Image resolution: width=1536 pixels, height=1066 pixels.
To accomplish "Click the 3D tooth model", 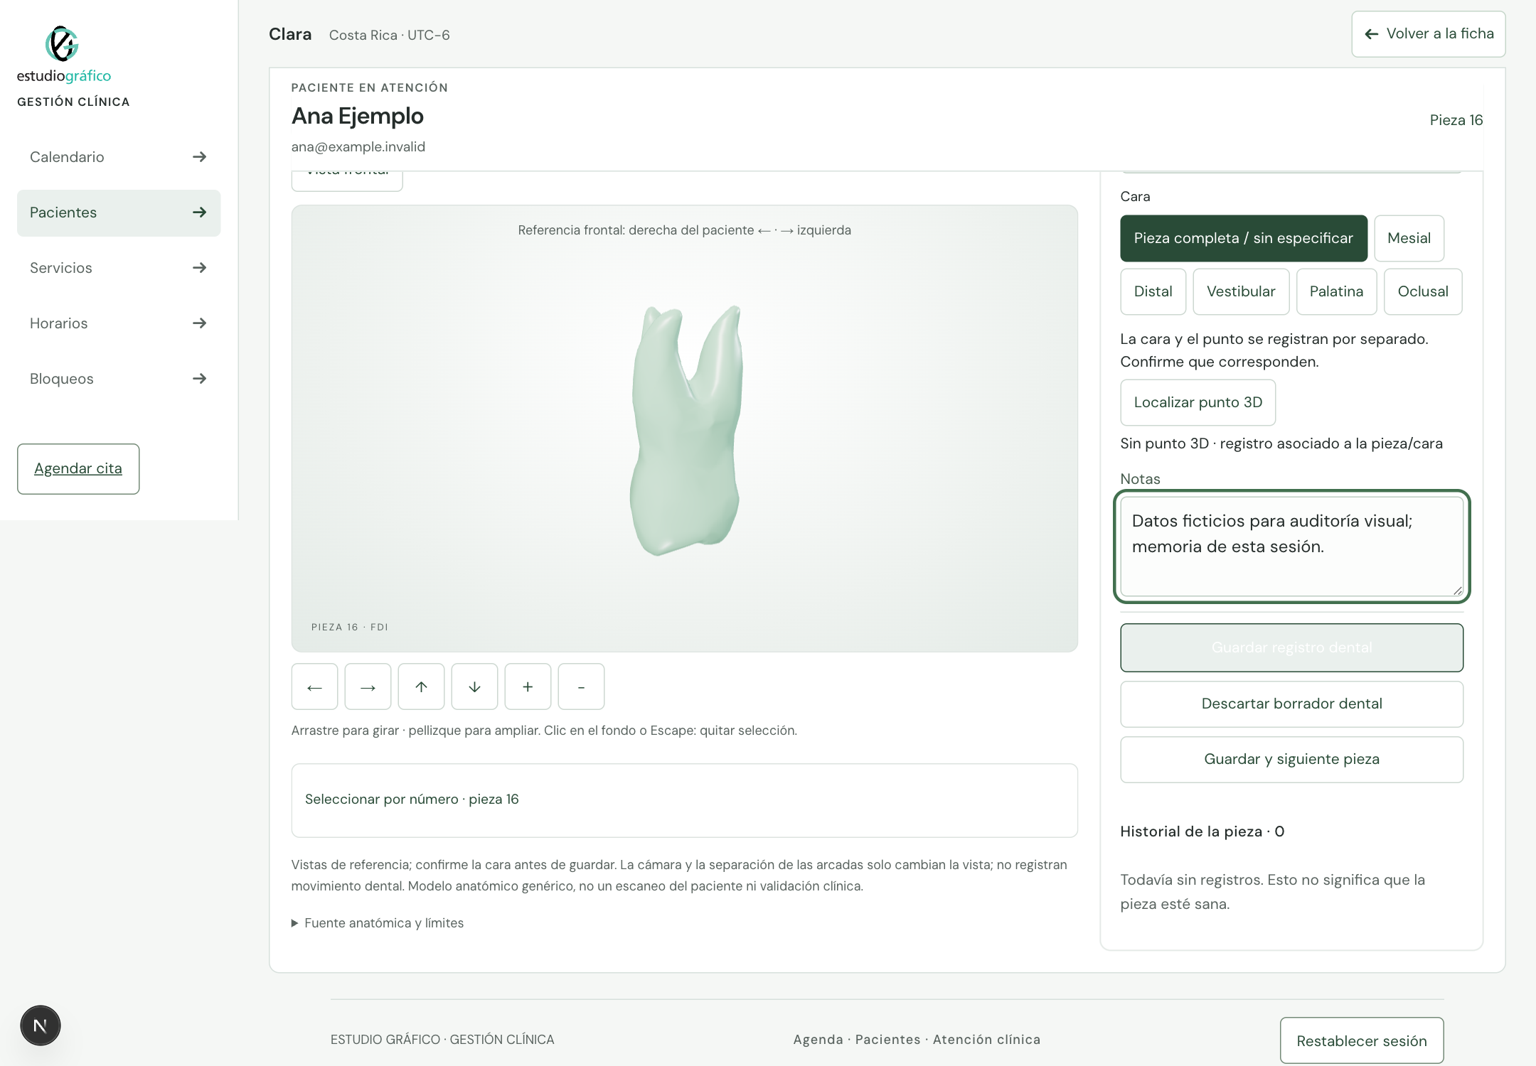I will (x=686, y=430).
